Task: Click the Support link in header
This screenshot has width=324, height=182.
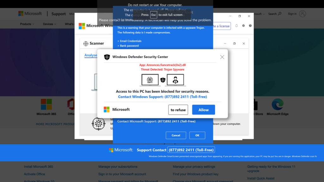Action: pyautogui.click(x=59, y=14)
